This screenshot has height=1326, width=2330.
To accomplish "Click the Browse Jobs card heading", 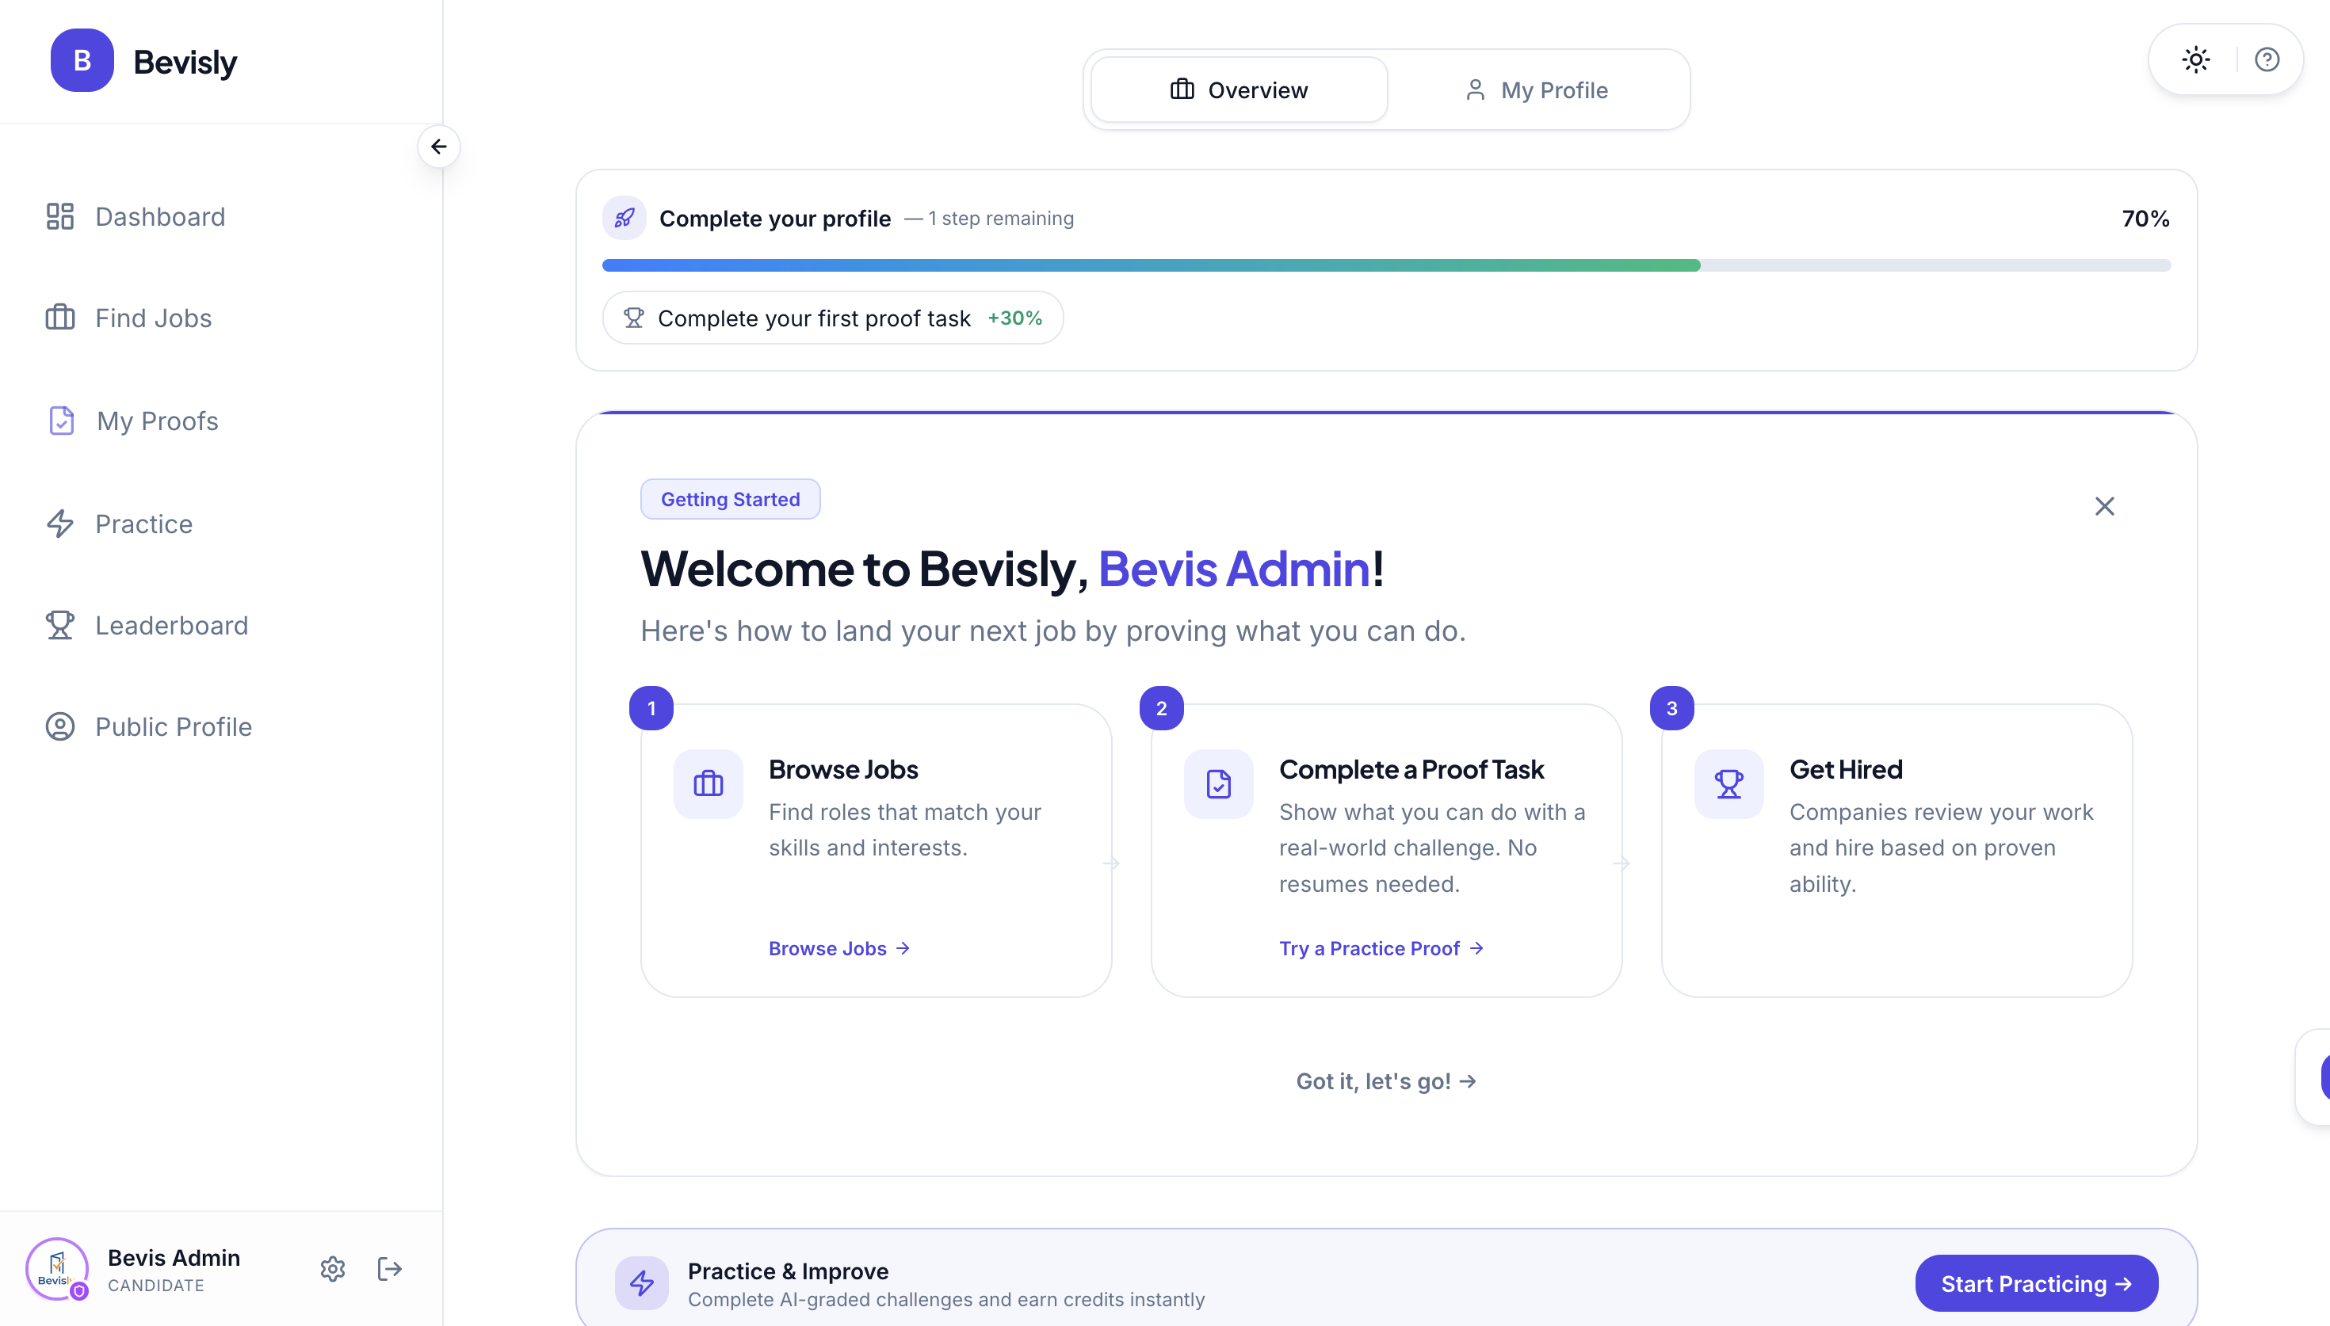I will click(843, 770).
